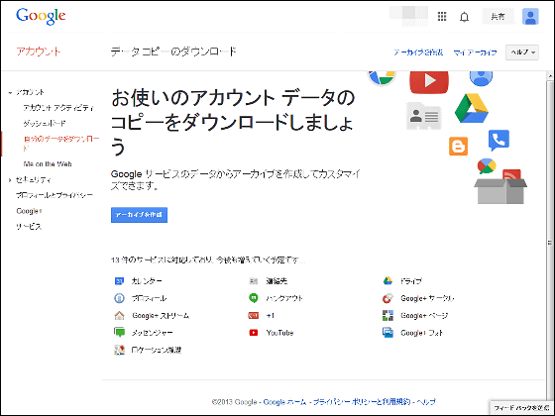Click the Google+ ページ icon
This screenshot has height=416, width=555.
click(x=388, y=316)
